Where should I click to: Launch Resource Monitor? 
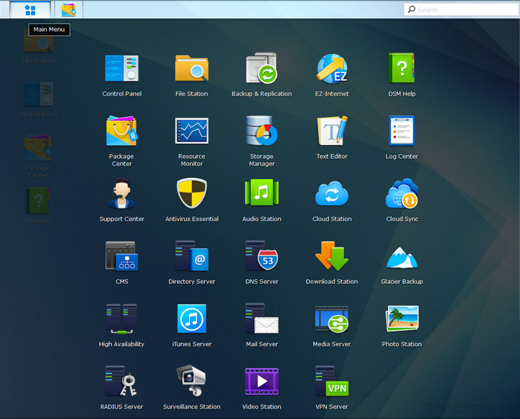(x=192, y=141)
